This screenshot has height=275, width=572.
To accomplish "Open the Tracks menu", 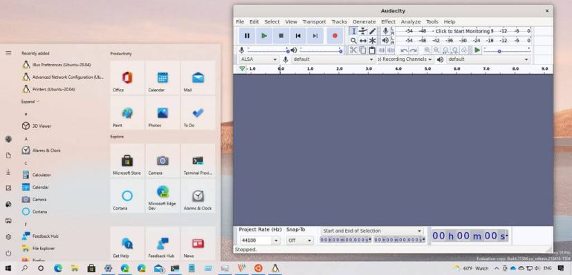I will (x=340, y=22).
